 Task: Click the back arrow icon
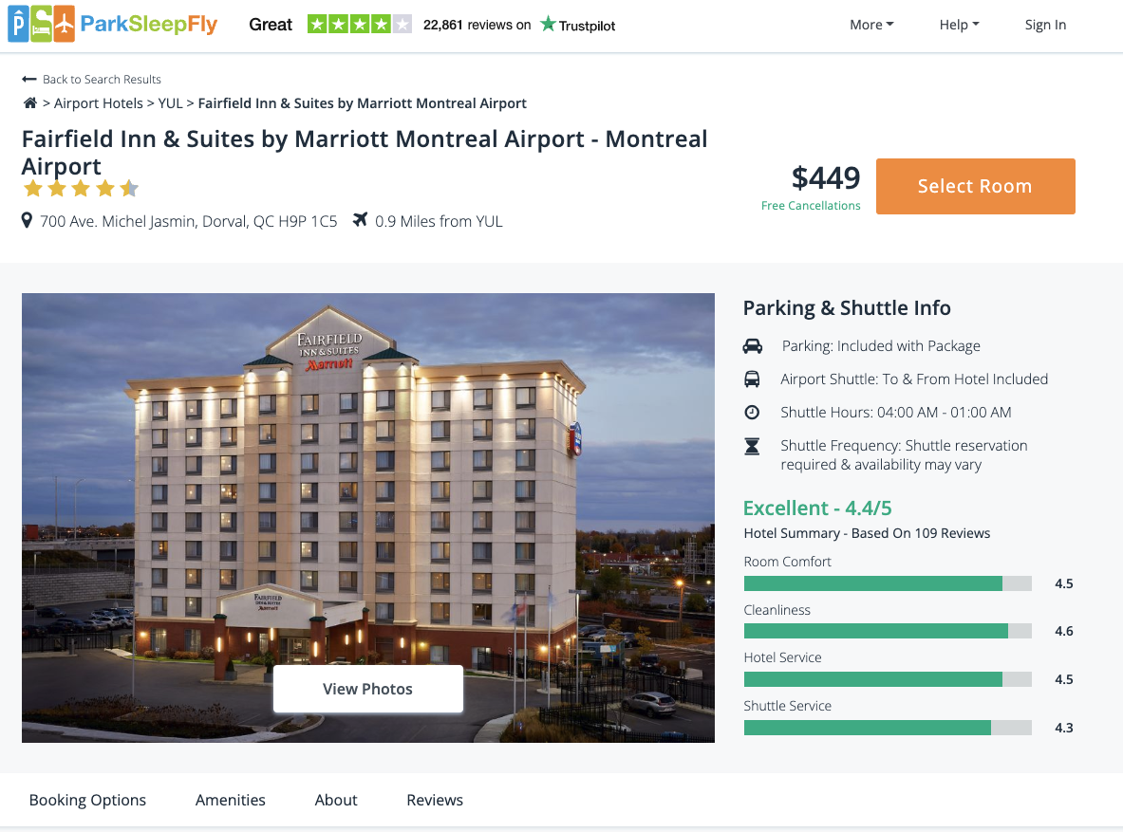[x=29, y=80]
